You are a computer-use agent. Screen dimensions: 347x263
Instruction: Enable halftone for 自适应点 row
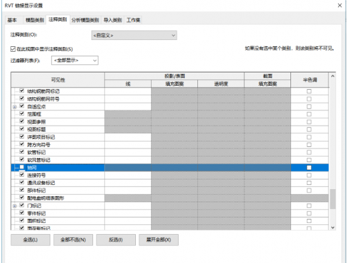click(309, 106)
